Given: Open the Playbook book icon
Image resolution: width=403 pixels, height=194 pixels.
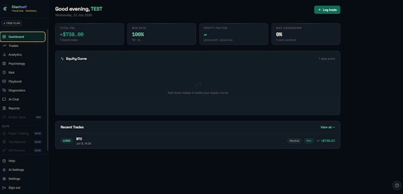Looking at the screenshot, I should coord(4,81).
